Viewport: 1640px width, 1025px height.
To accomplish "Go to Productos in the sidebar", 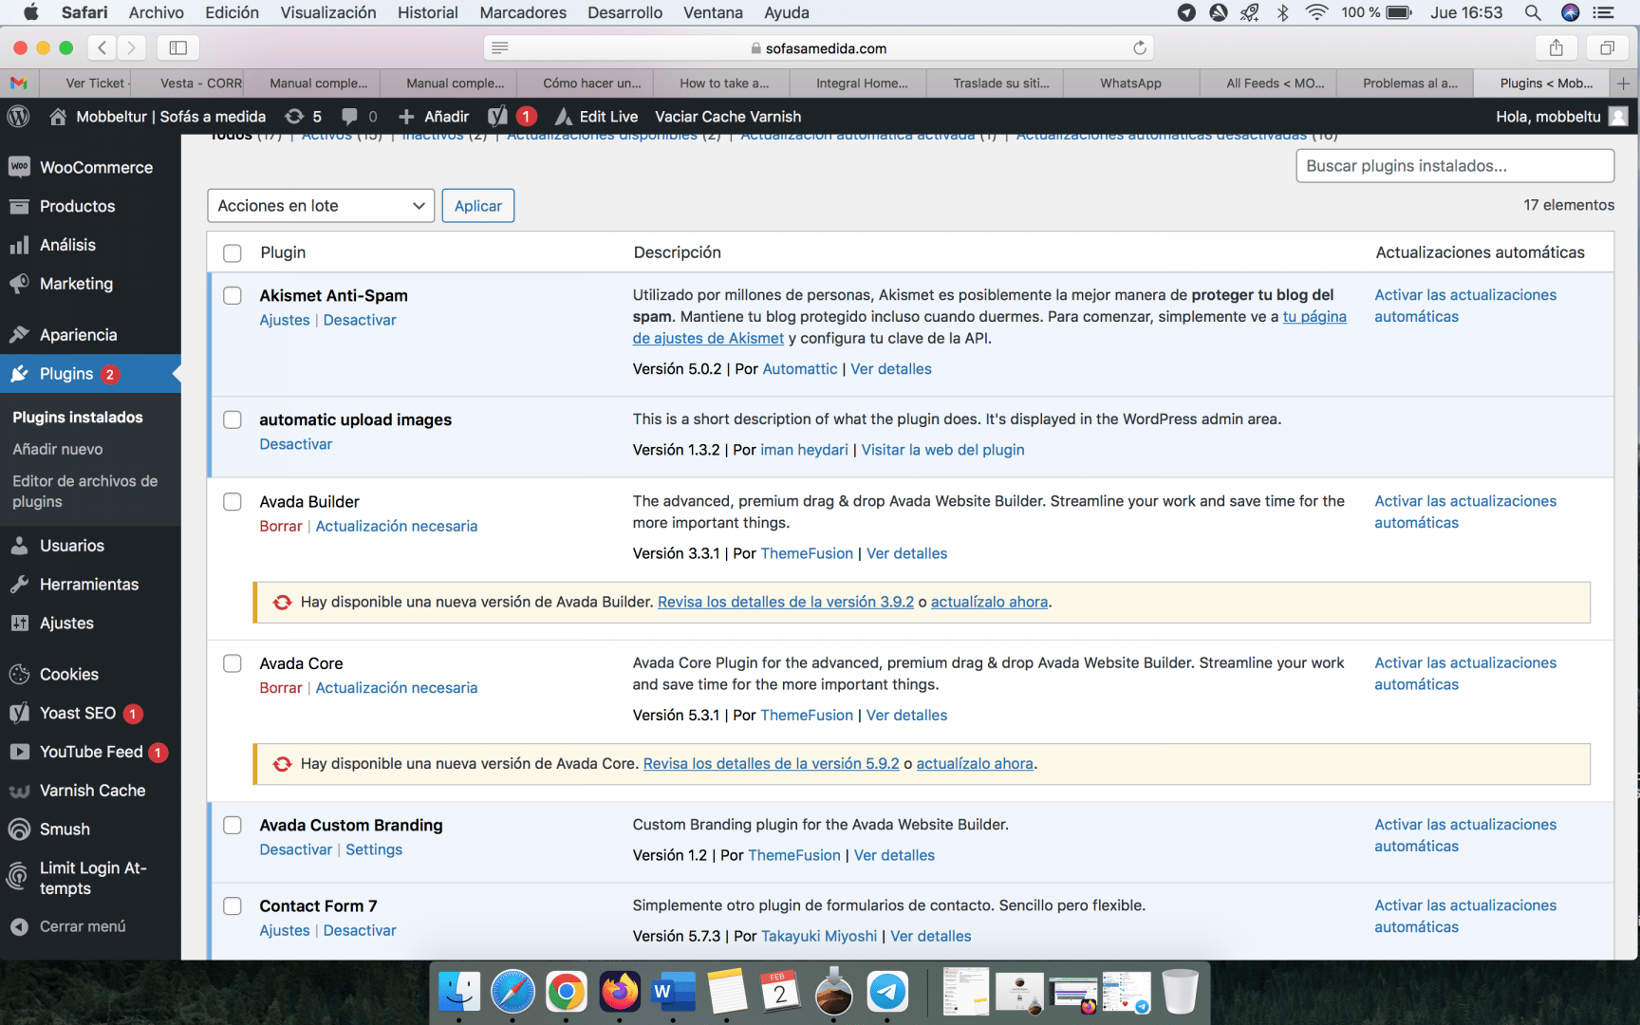I will 90,206.
